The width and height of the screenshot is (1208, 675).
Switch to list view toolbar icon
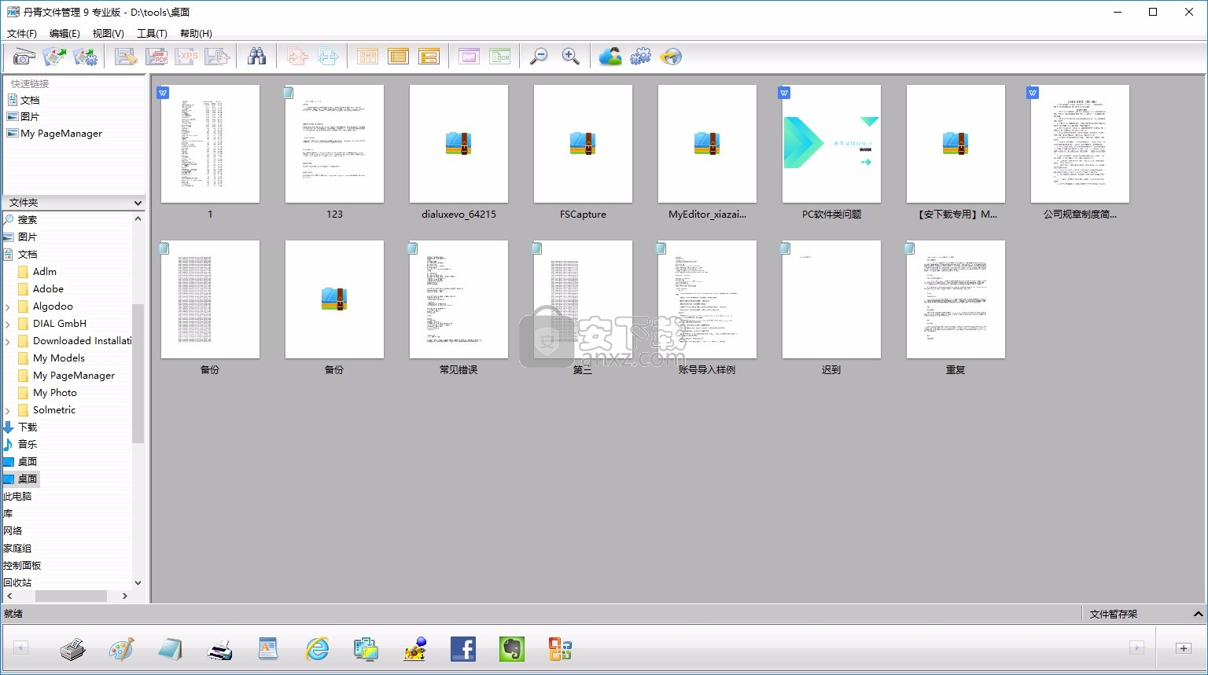[x=398, y=57]
